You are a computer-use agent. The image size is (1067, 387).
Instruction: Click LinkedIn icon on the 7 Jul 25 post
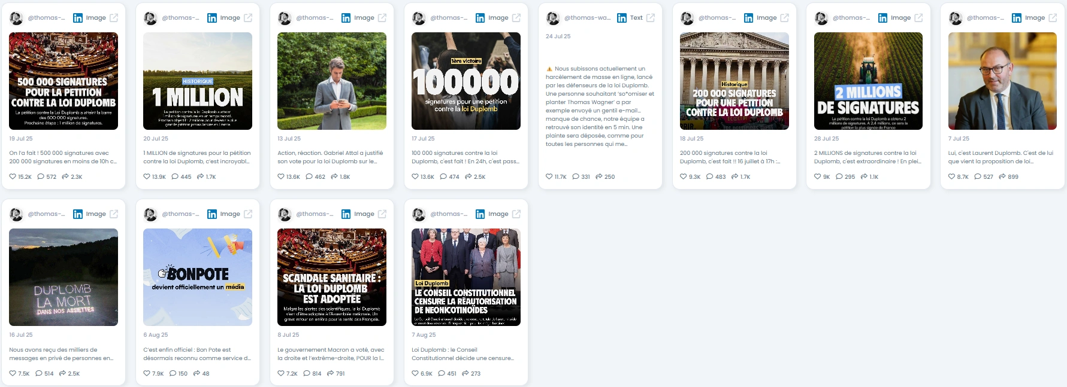coord(1017,18)
